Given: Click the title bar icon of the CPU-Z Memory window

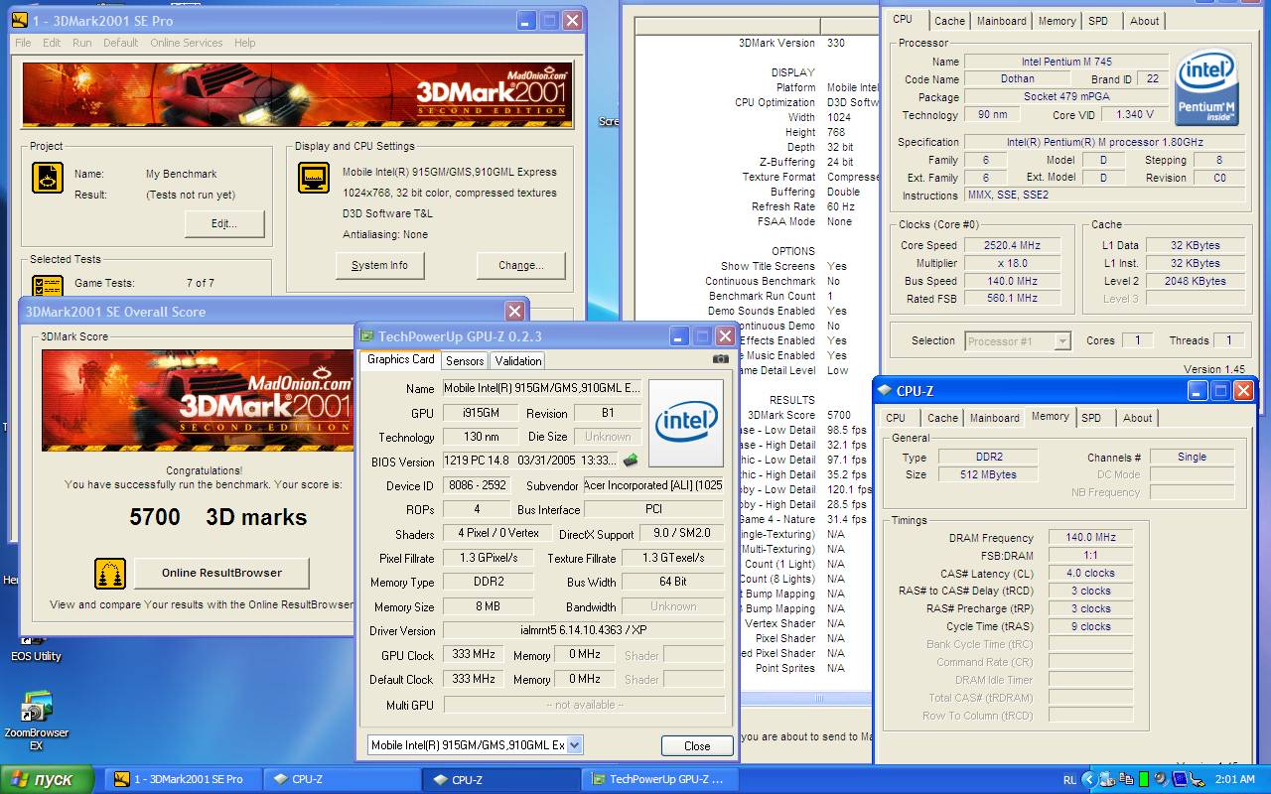Looking at the screenshot, I should tap(885, 391).
